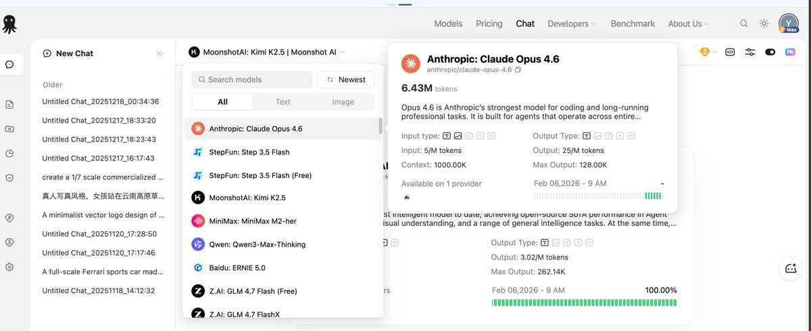
Task: Click the code brackets icon in chat toolbar
Action: [730, 52]
